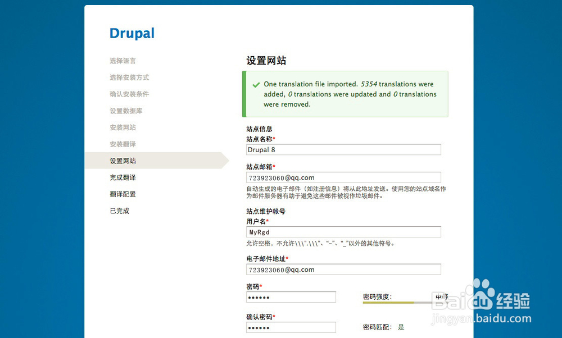Image resolution: width=562 pixels, height=338 pixels.
Task: Select the 安装网站 installer step
Action: 123,127
